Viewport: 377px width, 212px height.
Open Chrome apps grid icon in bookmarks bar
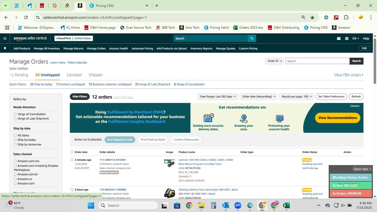(7, 28)
